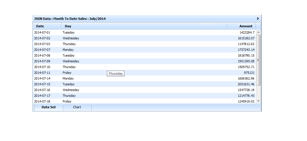The width and height of the screenshot is (307, 141).
Task: Click Friday in the 2014-07-18 row
Action: (67, 101)
